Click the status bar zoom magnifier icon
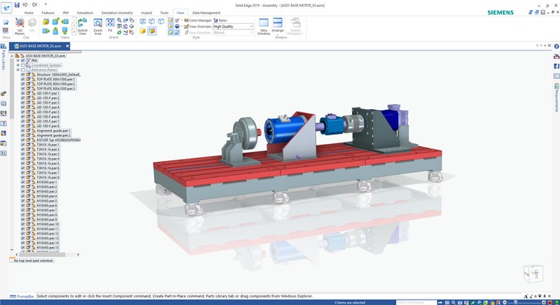This screenshot has height=305, width=560. [x=453, y=303]
